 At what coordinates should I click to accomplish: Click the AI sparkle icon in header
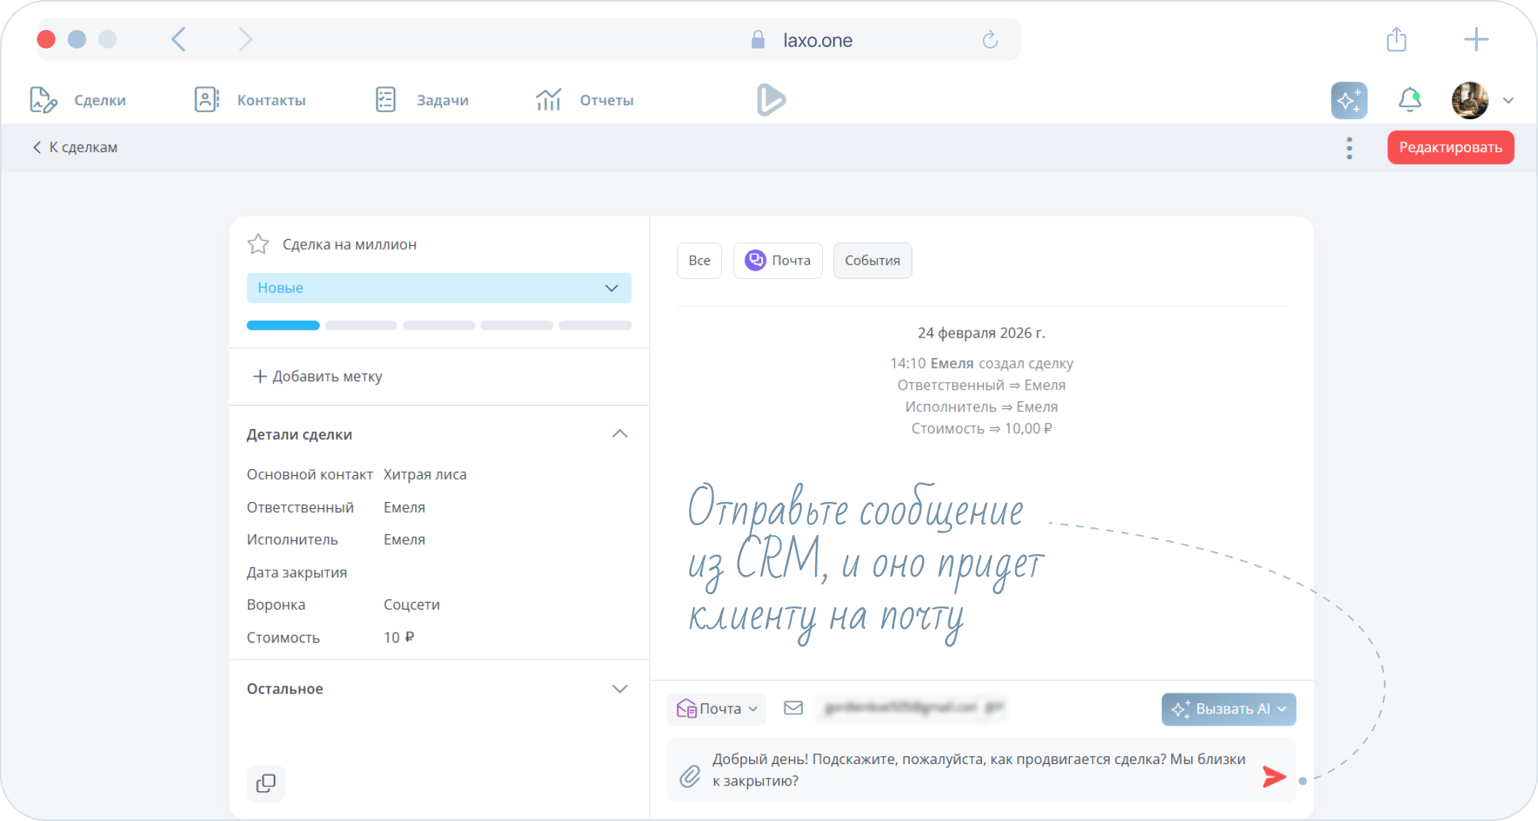pos(1349,101)
